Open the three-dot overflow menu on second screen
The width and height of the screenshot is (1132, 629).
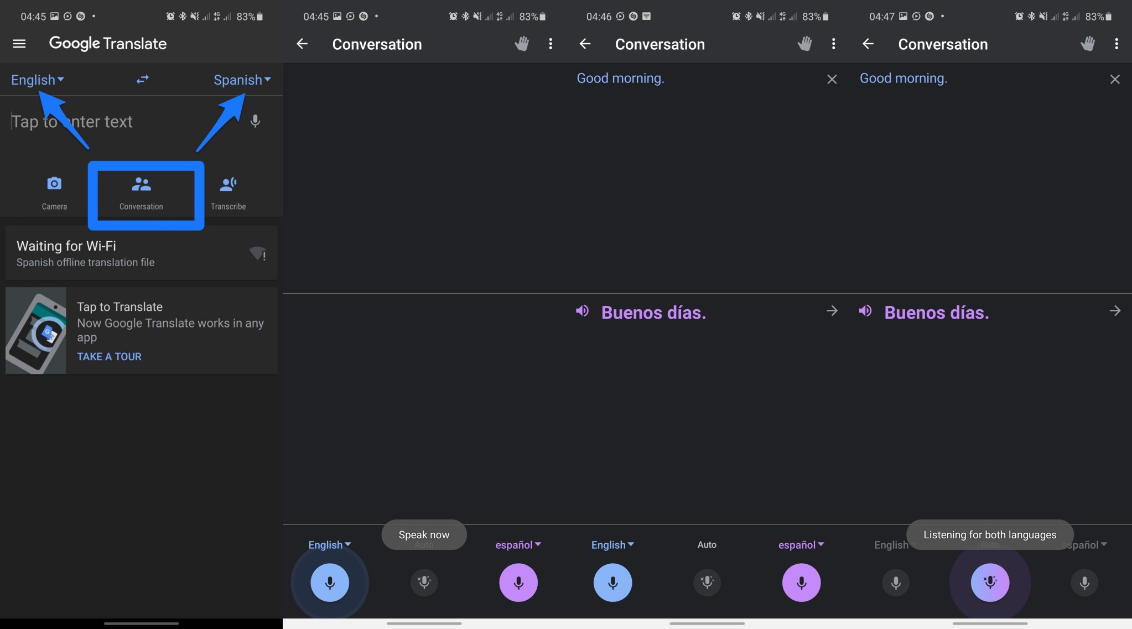coord(551,44)
